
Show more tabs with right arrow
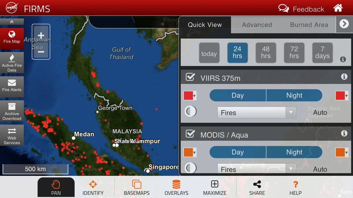coord(344,24)
